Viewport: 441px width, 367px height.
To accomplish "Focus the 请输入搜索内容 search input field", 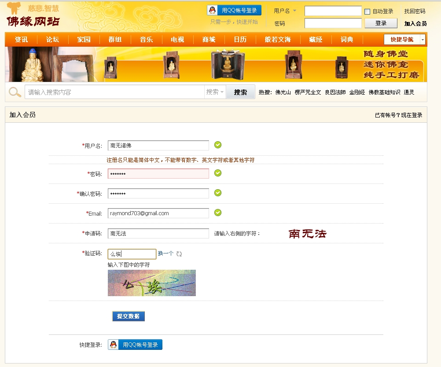I will tap(114, 92).
